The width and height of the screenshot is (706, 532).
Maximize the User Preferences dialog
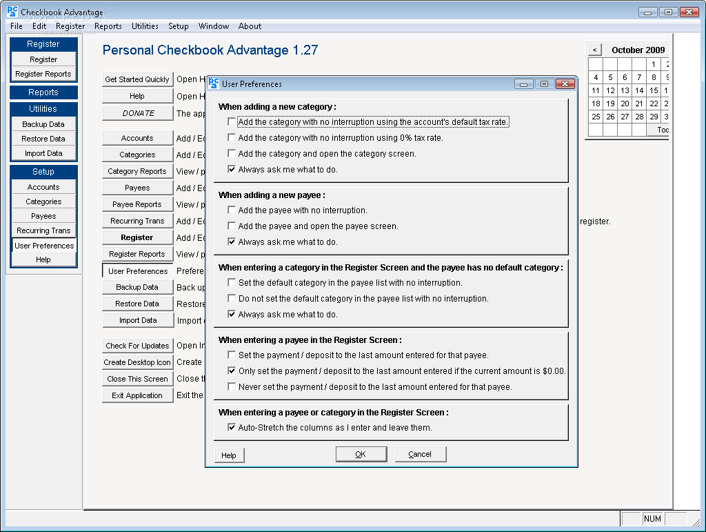(x=544, y=83)
